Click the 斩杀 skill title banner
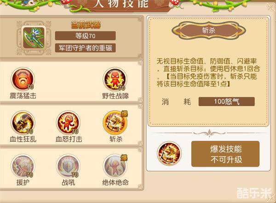276x203 pixels. 209,30
